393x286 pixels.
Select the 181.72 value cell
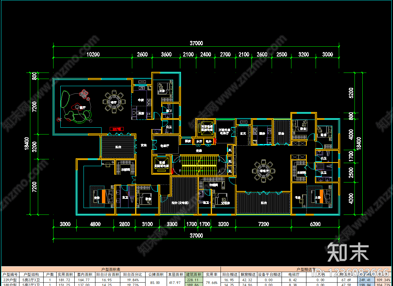[65, 280]
